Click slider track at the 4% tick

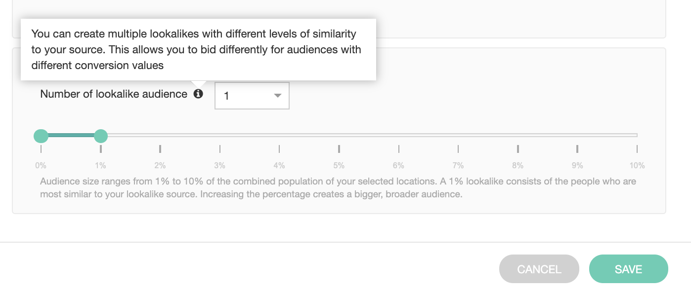(279, 135)
